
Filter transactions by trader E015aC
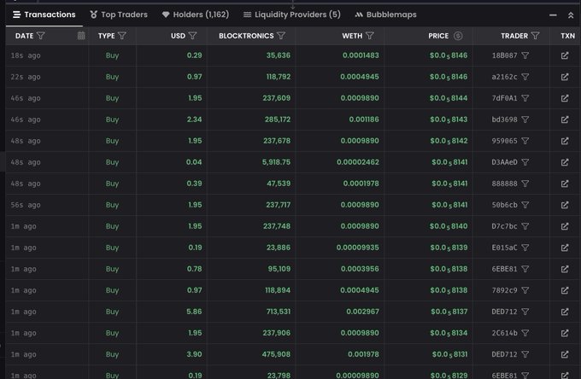pyautogui.click(x=525, y=248)
